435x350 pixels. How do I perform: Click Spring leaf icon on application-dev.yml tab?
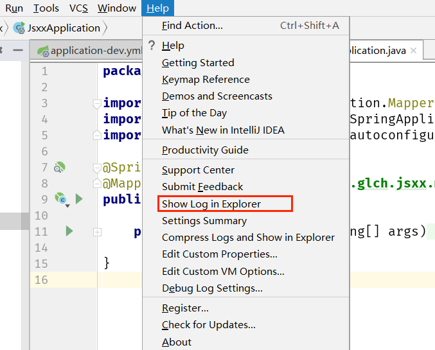click(43, 51)
